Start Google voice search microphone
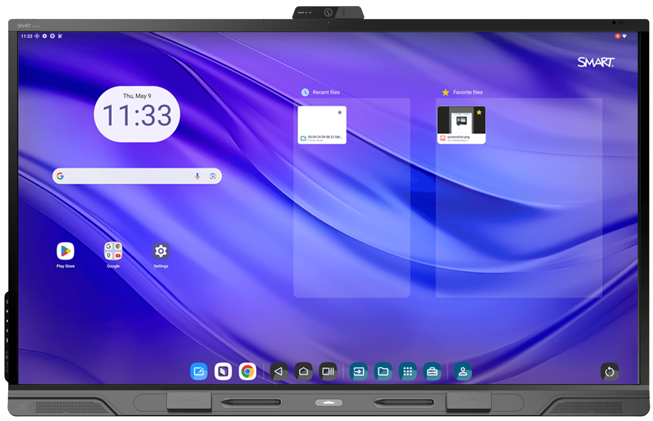Image resolution: width=653 pixels, height=421 pixels. 197,176
